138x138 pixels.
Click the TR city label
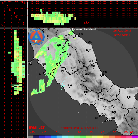pos(73,68)
